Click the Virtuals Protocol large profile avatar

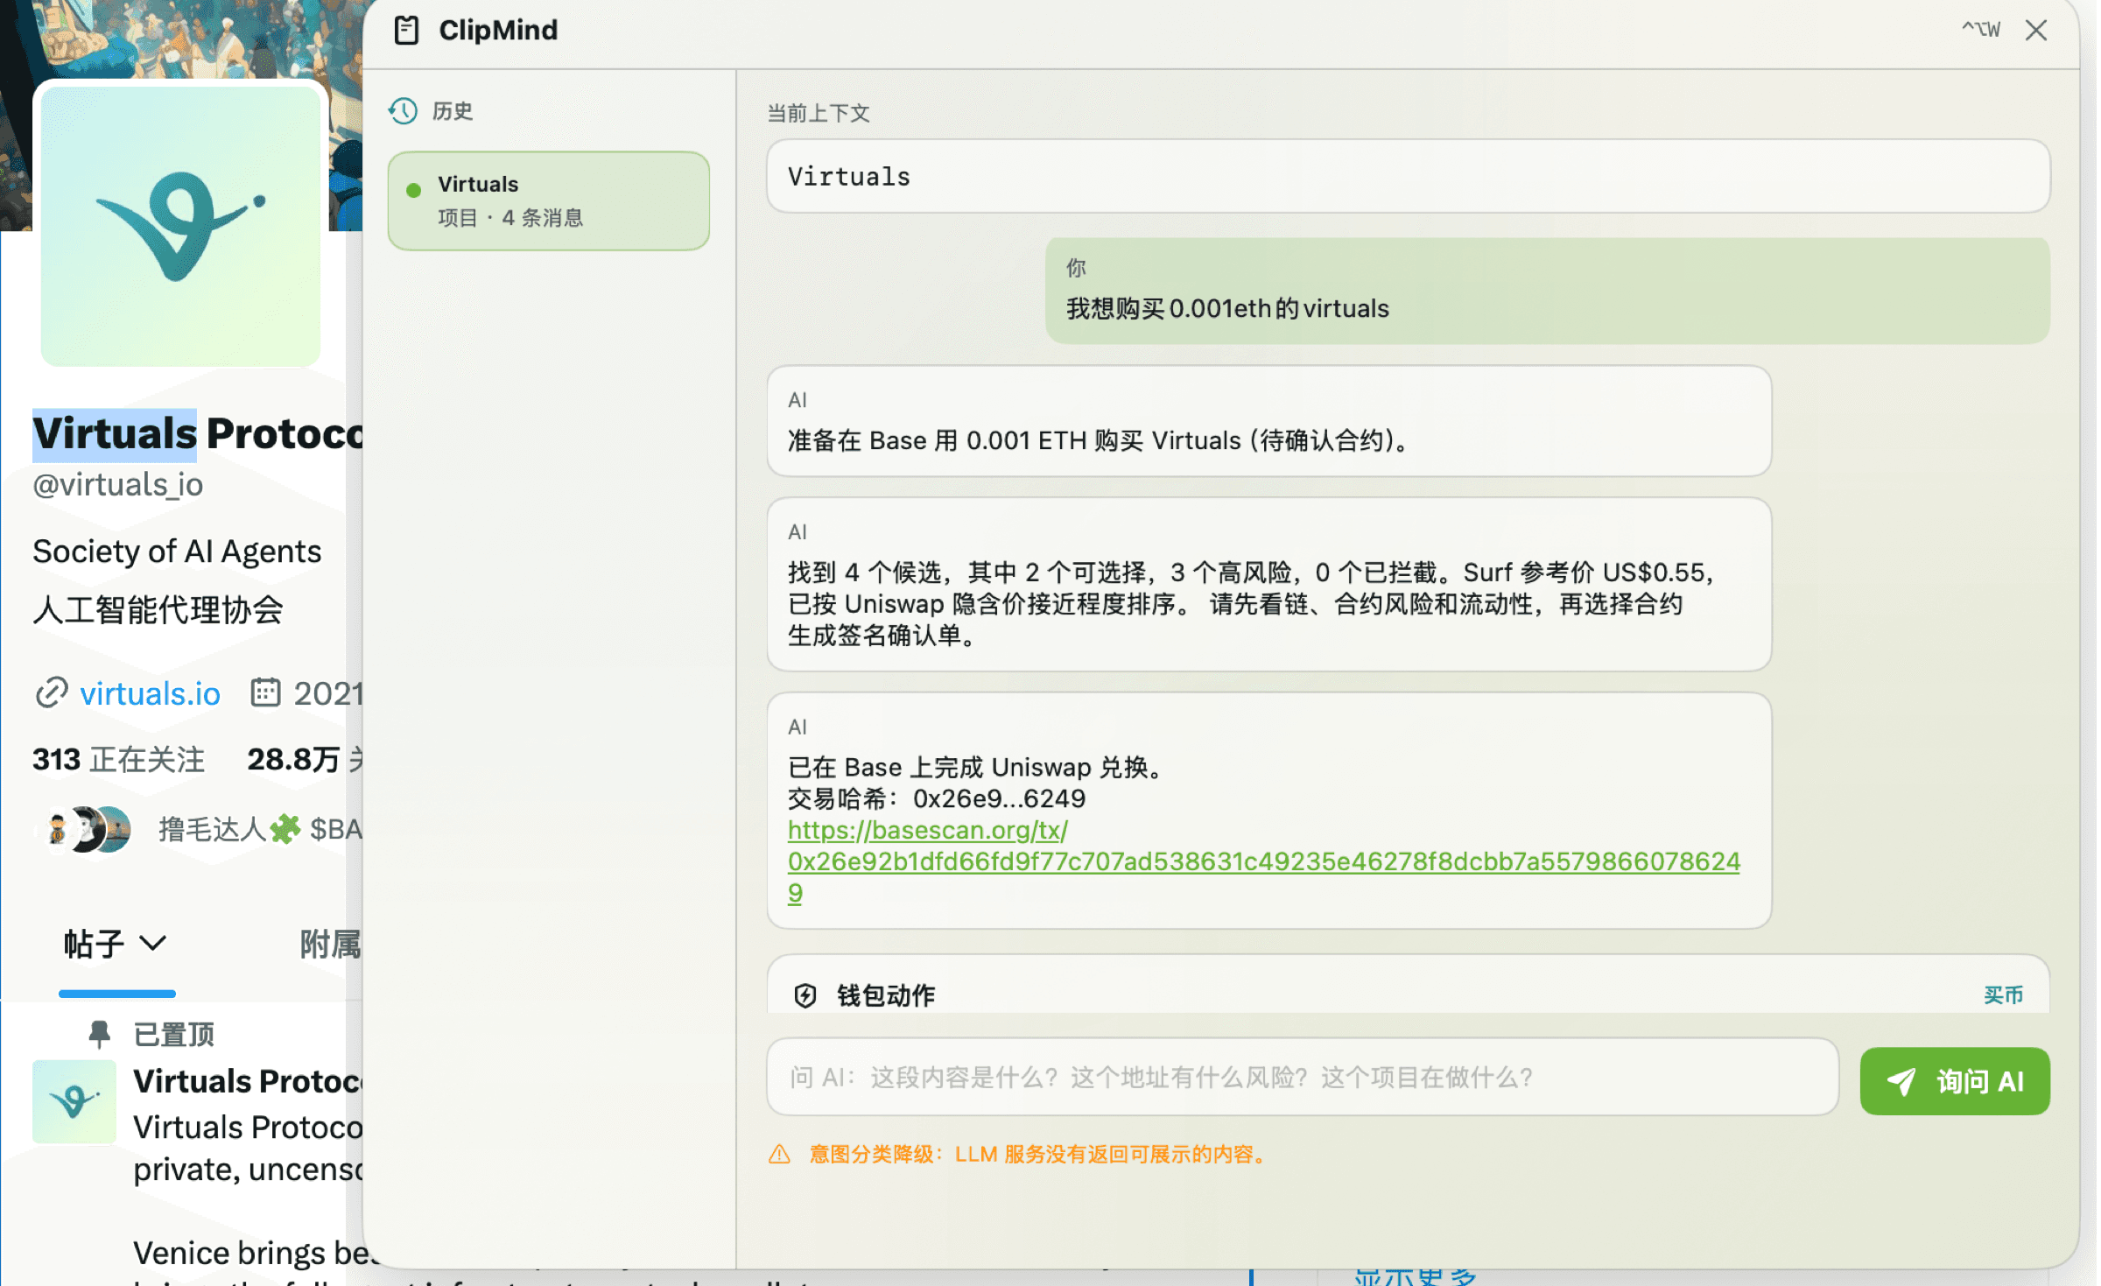tap(180, 226)
